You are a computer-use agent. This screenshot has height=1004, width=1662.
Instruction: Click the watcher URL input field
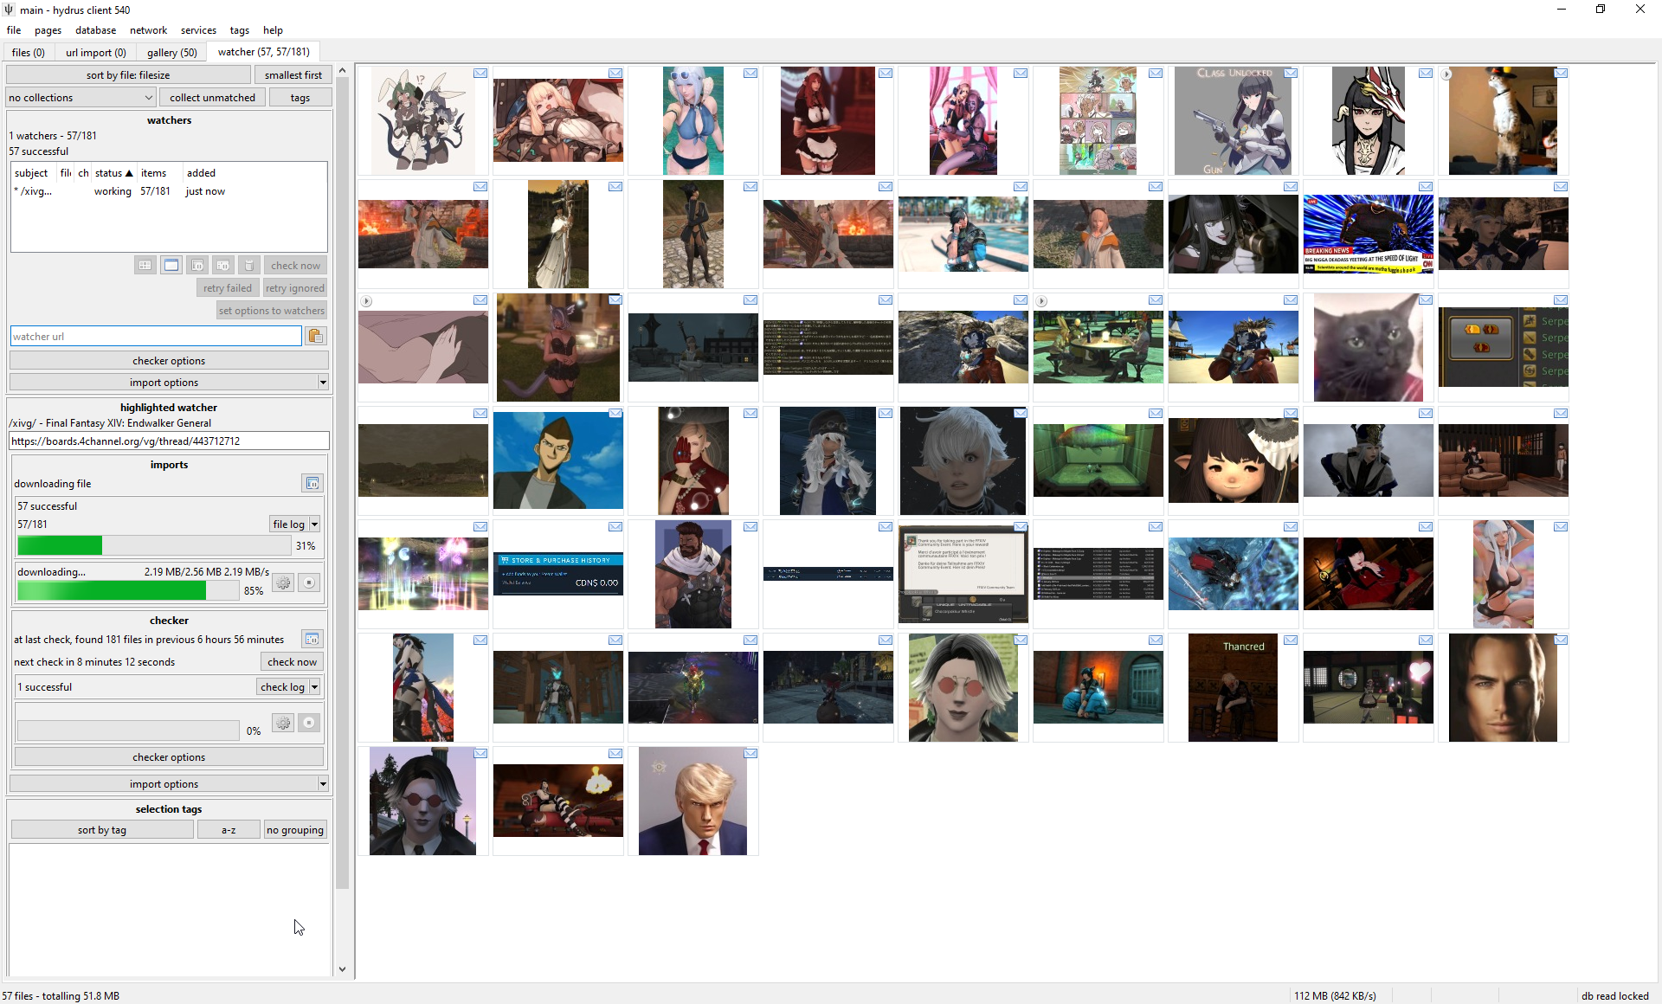pyautogui.click(x=156, y=336)
